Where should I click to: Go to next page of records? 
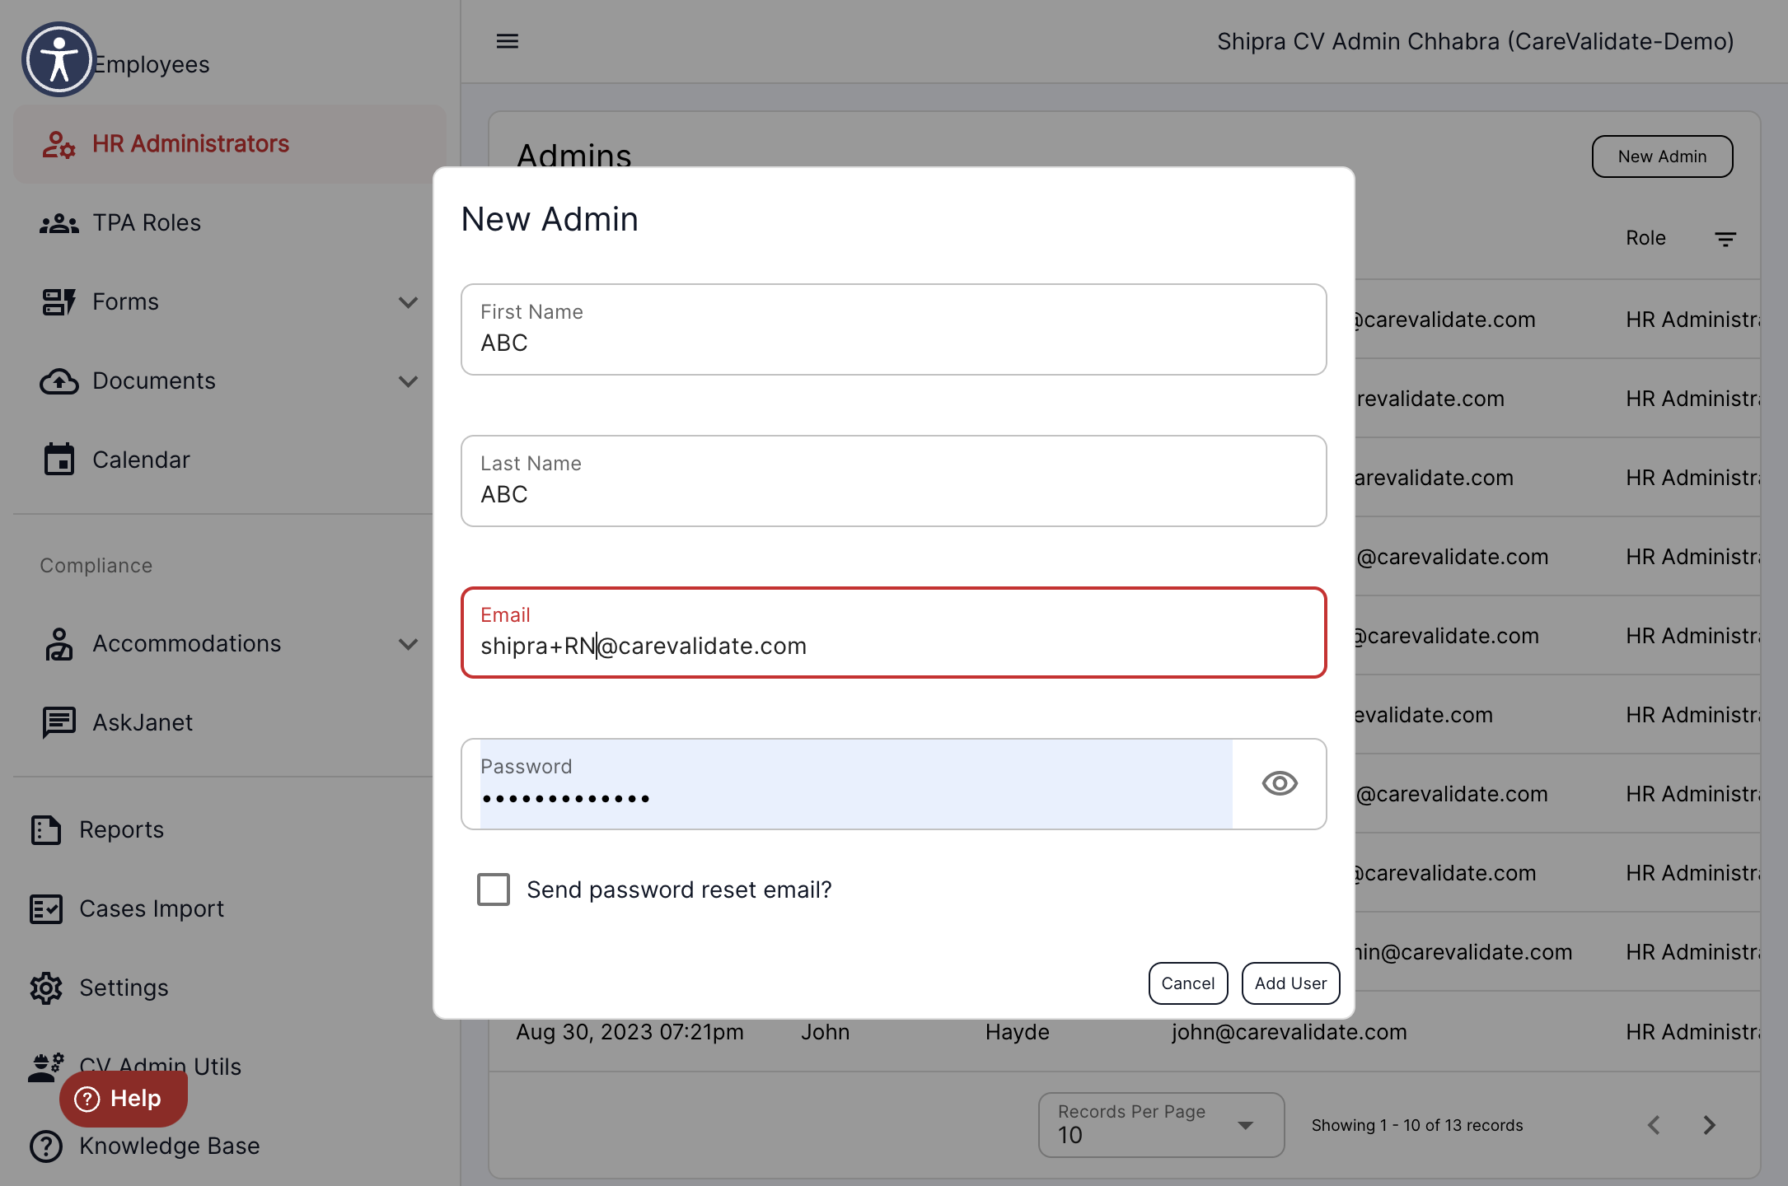tap(1710, 1125)
